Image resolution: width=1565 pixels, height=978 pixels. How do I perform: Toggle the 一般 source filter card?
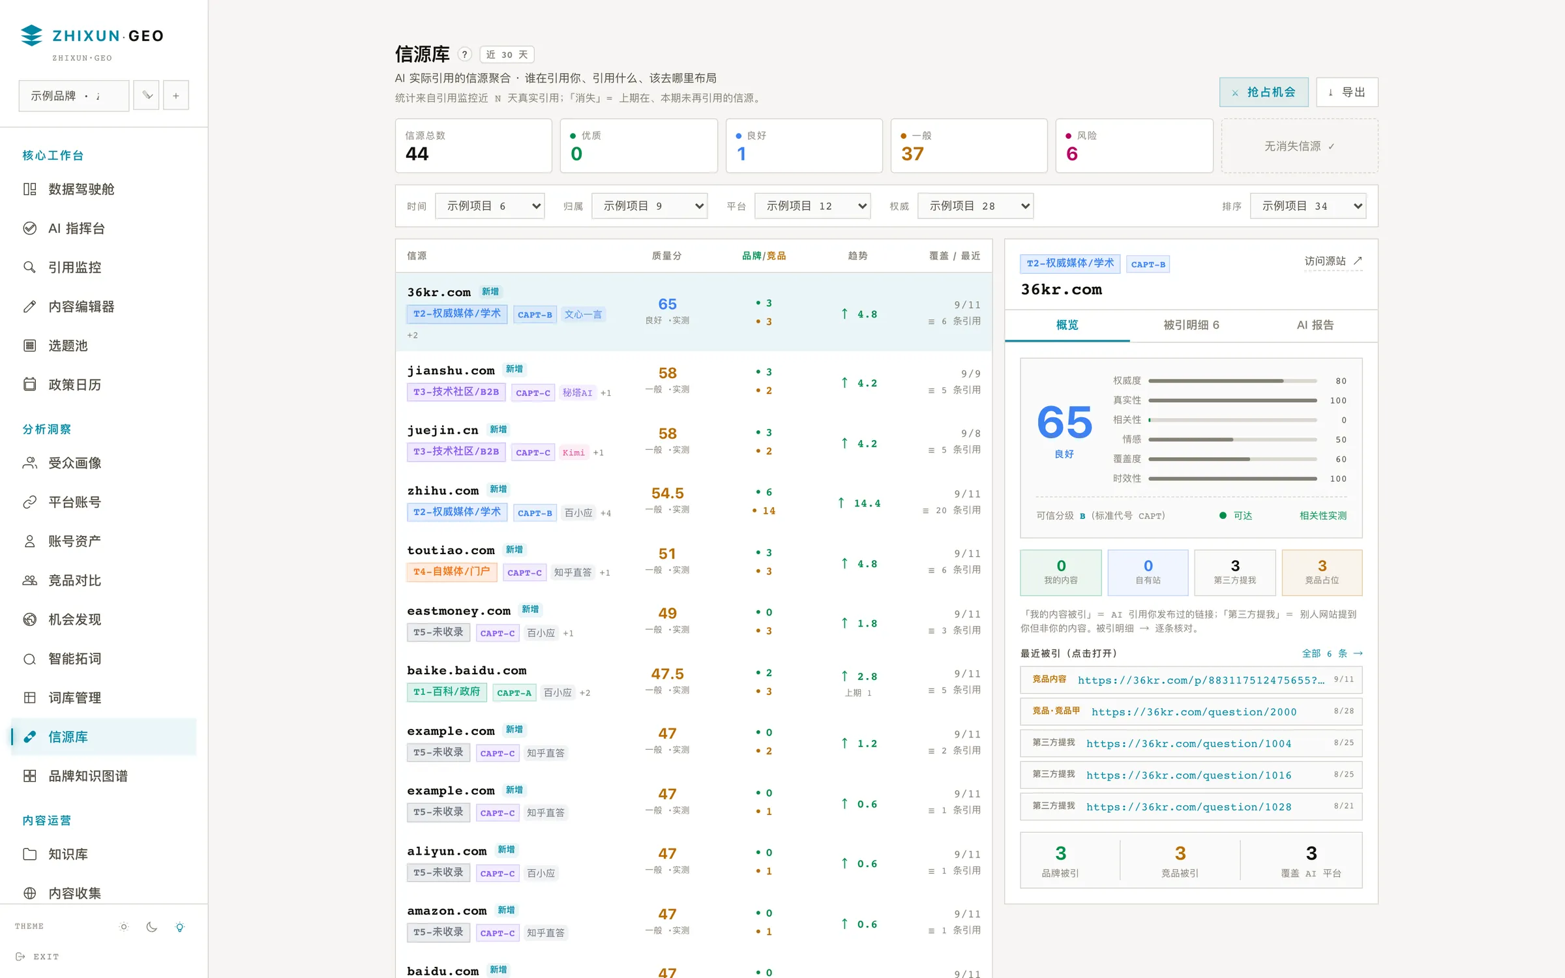click(x=969, y=146)
